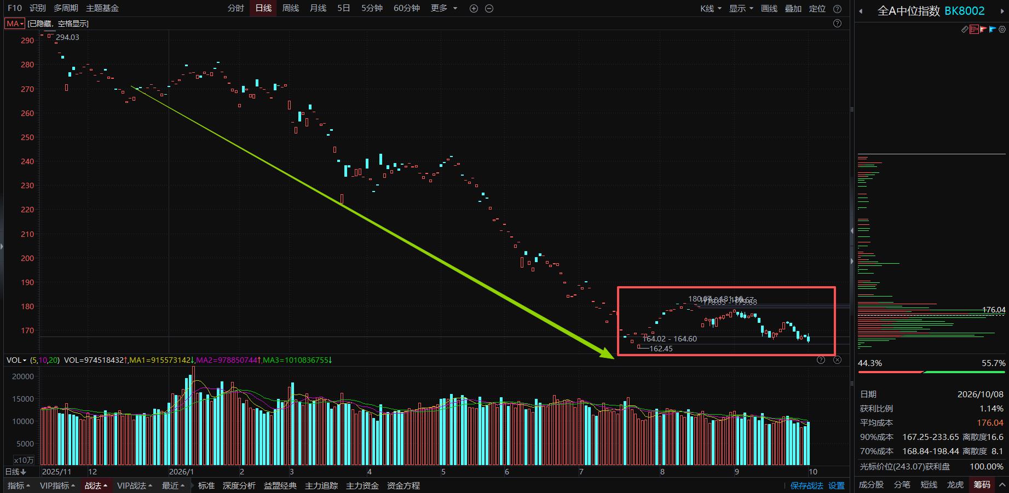The height and width of the screenshot is (493, 1009).
Task: Open the VOL indicator dropdown
Action: [16, 360]
